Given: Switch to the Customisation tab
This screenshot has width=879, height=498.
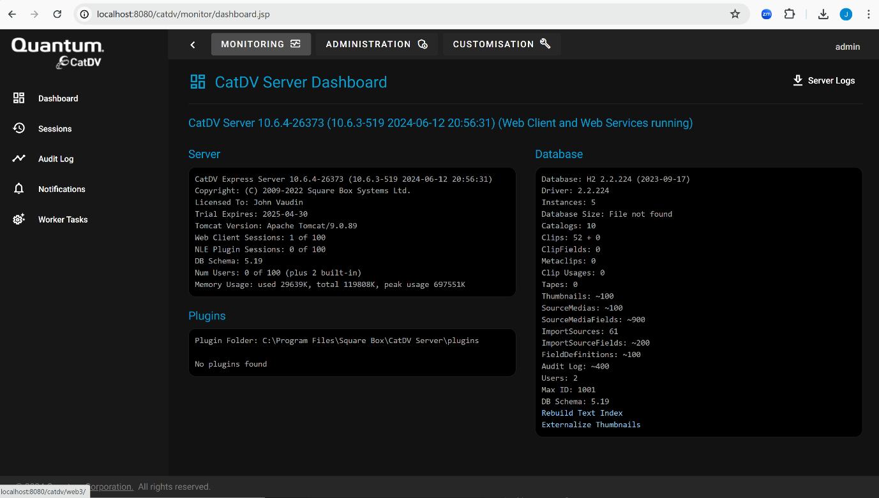Looking at the screenshot, I should pyautogui.click(x=502, y=44).
